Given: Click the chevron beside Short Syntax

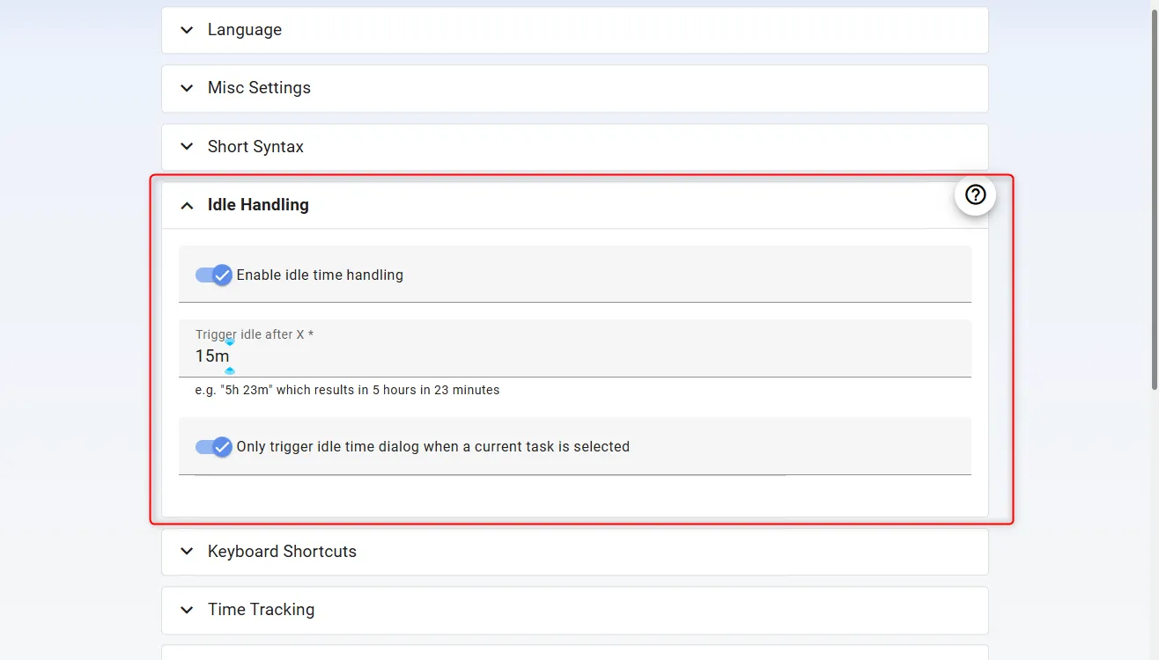Looking at the screenshot, I should (187, 147).
